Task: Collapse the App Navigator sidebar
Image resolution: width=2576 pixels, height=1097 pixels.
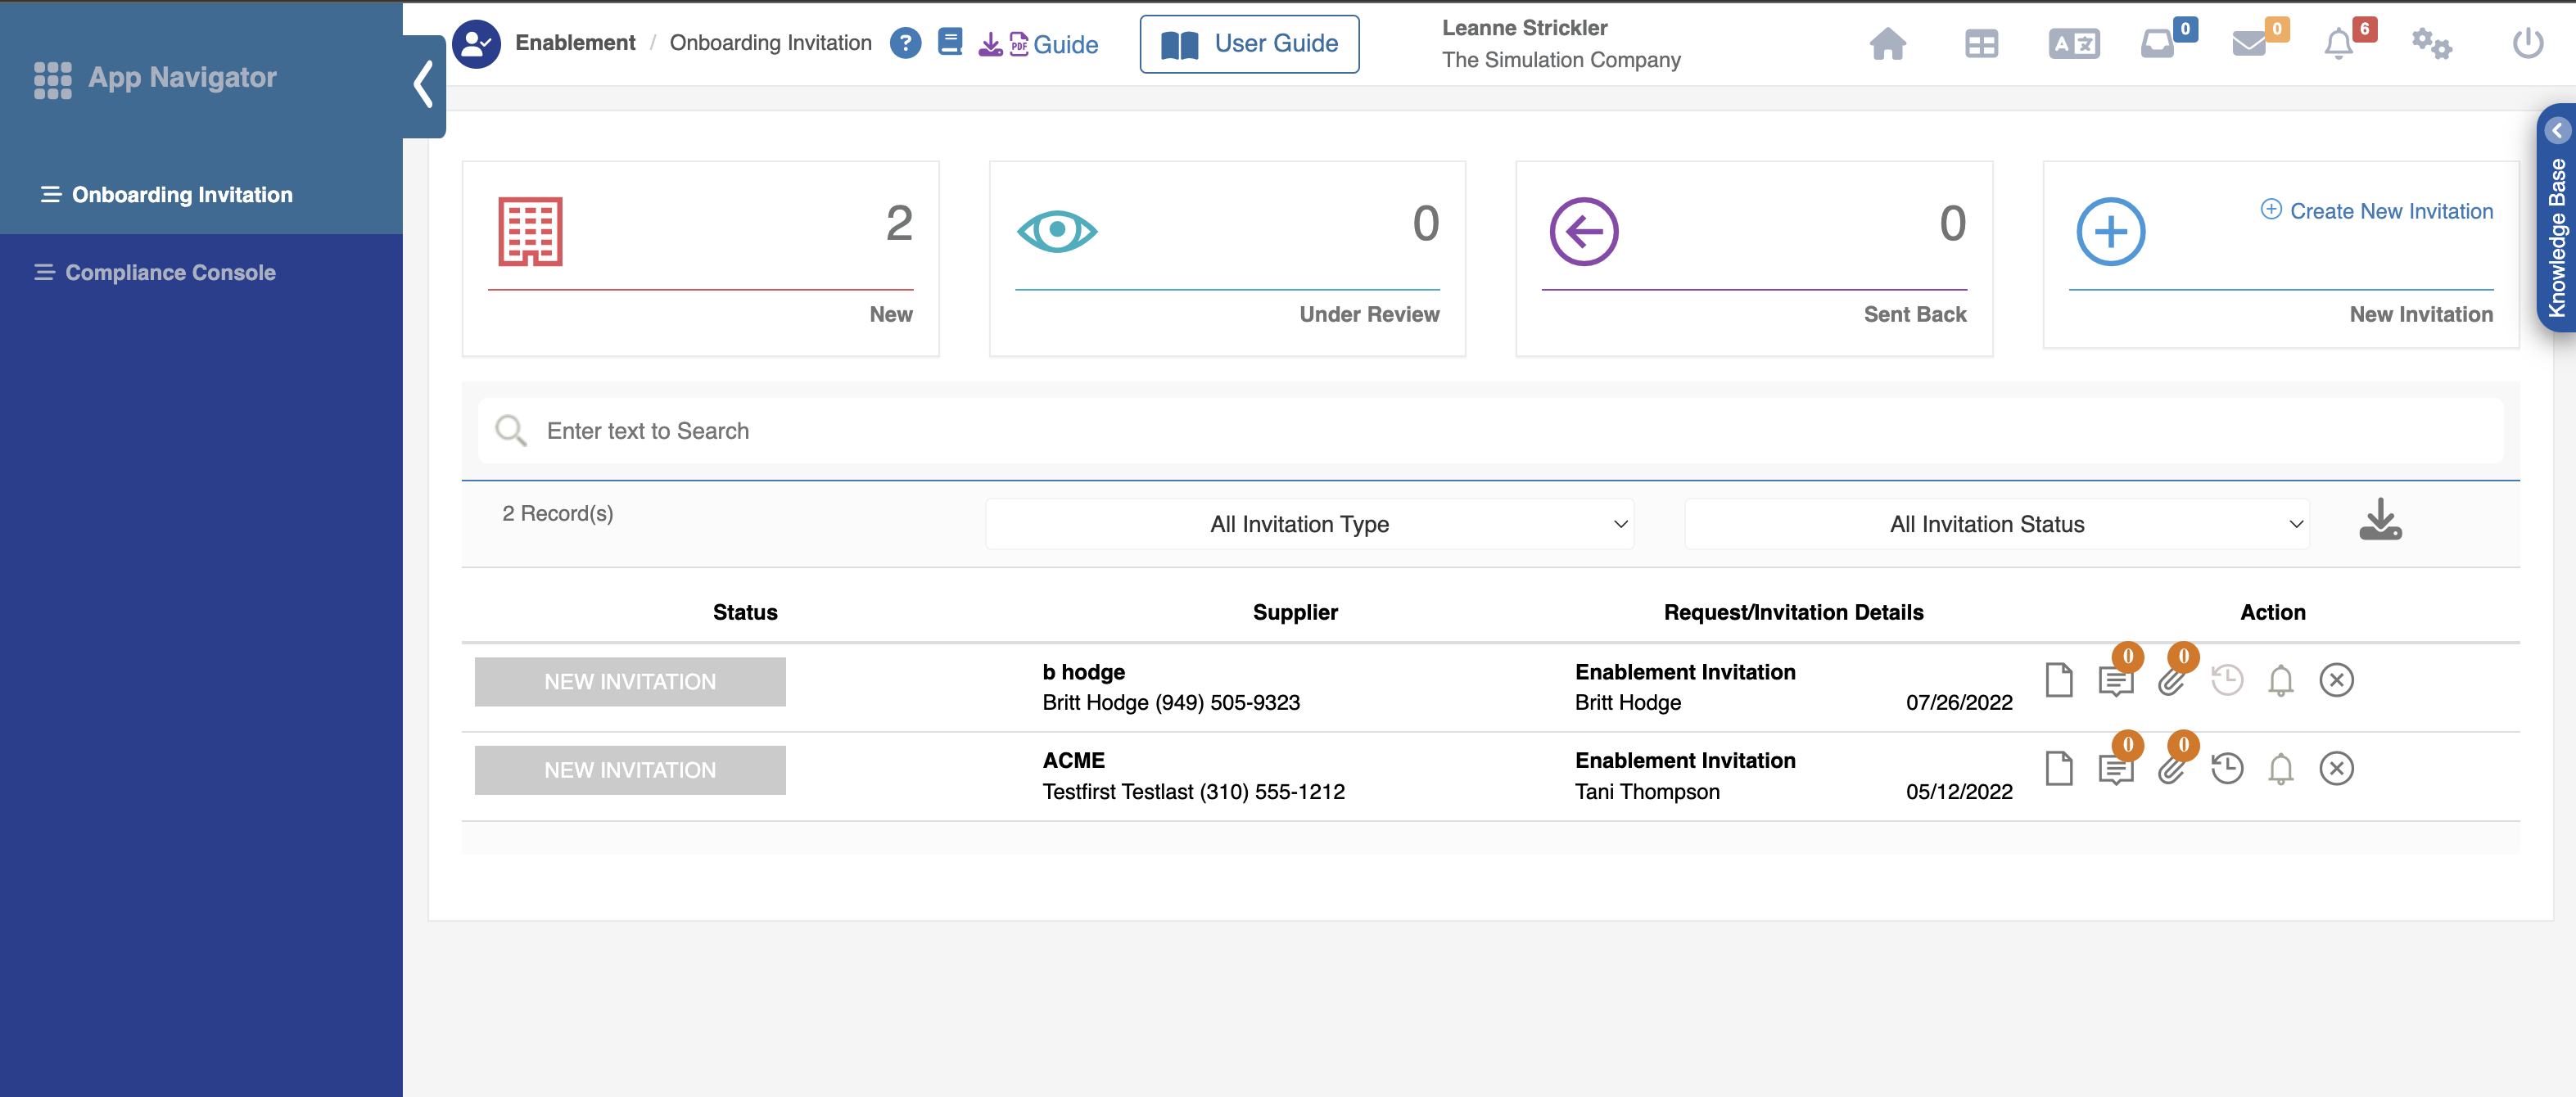Action: click(x=424, y=85)
